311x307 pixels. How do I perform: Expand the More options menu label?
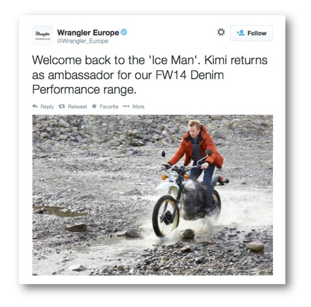(x=138, y=107)
